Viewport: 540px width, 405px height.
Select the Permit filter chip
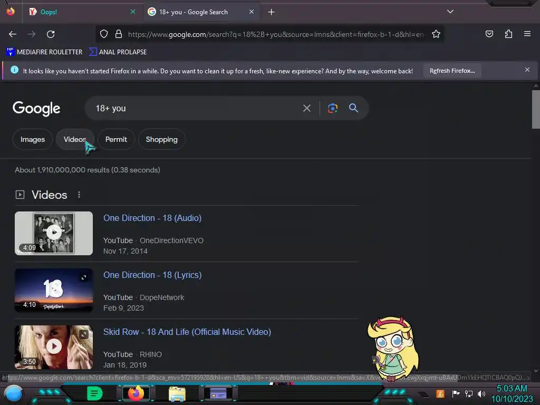[x=116, y=139]
